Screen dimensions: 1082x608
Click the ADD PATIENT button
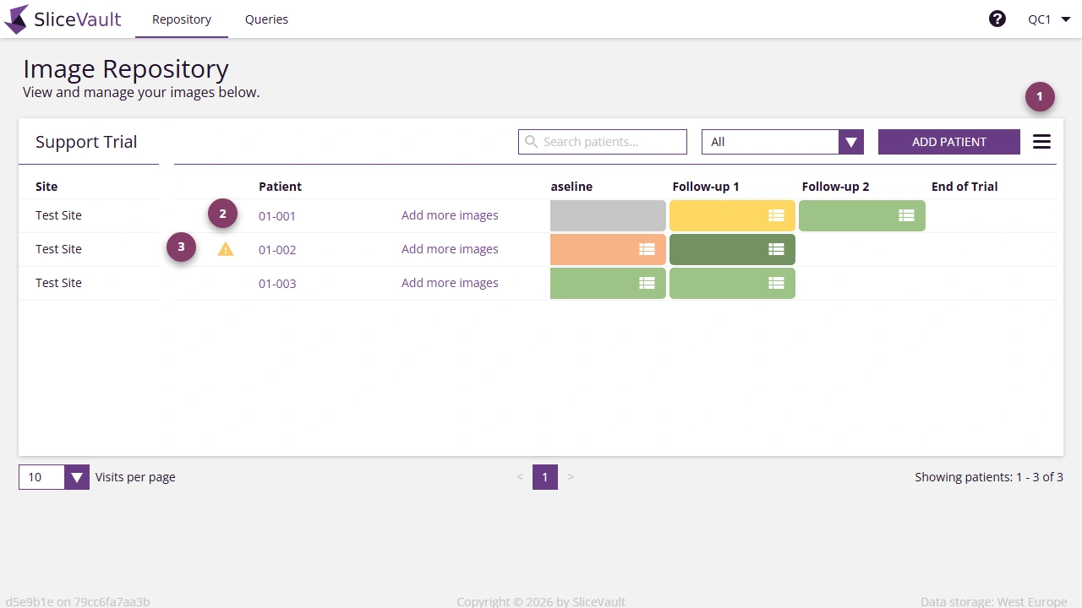(x=948, y=141)
